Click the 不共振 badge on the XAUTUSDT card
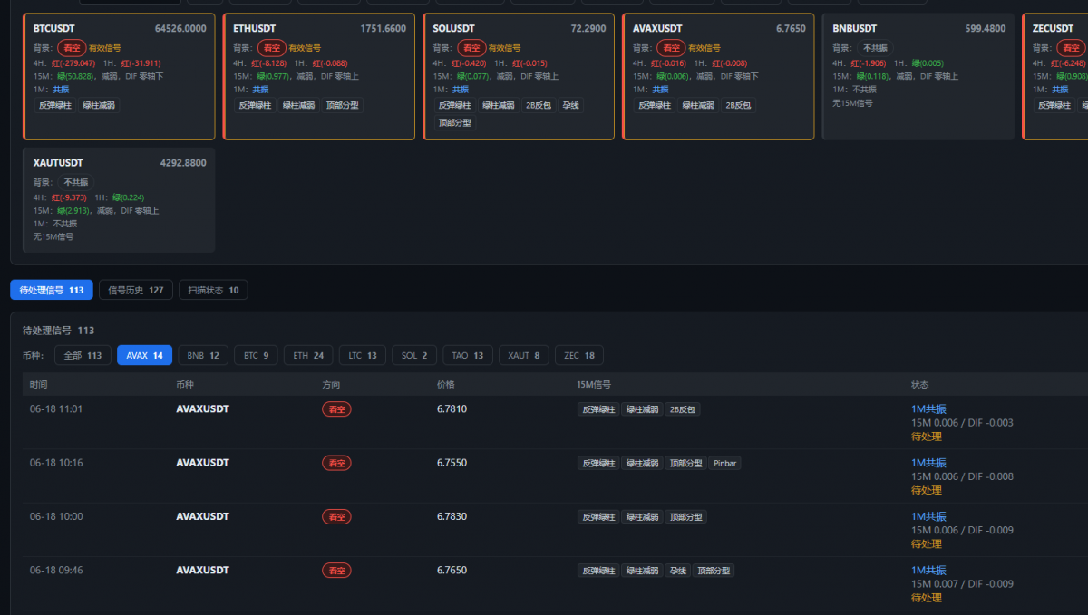 click(76, 182)
